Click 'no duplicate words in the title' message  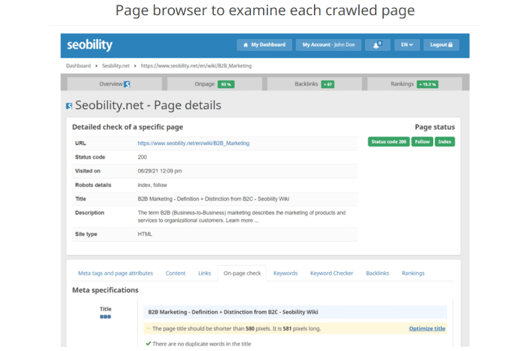click(x=201, y=344)
